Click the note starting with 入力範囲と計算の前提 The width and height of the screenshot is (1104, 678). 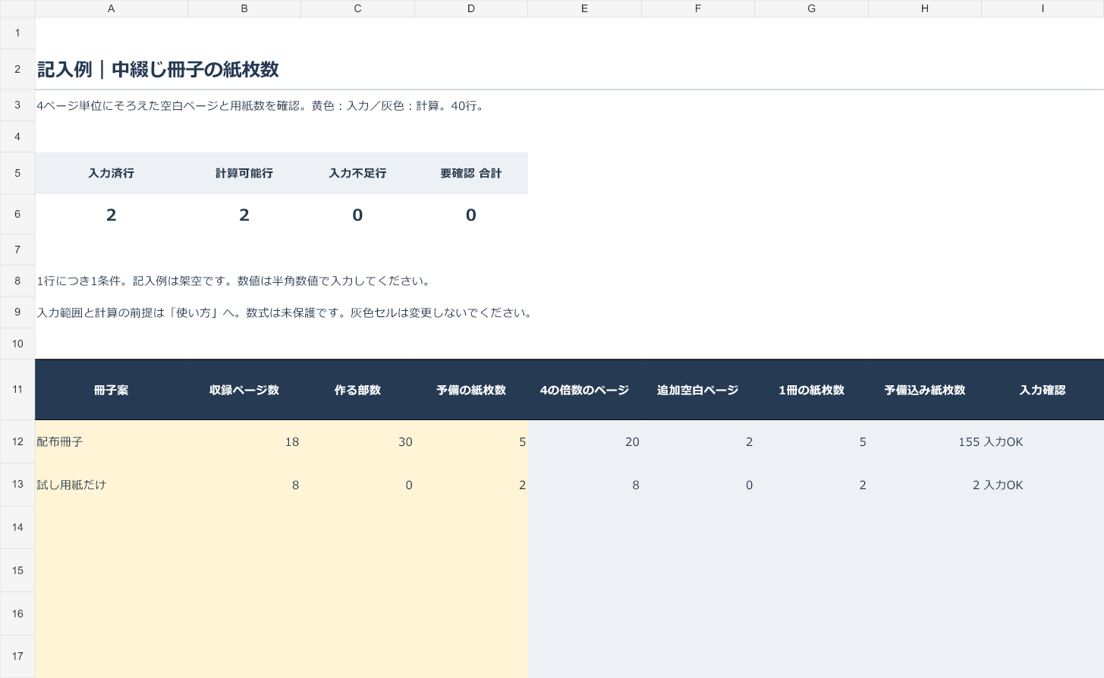[x=286, y=313]
